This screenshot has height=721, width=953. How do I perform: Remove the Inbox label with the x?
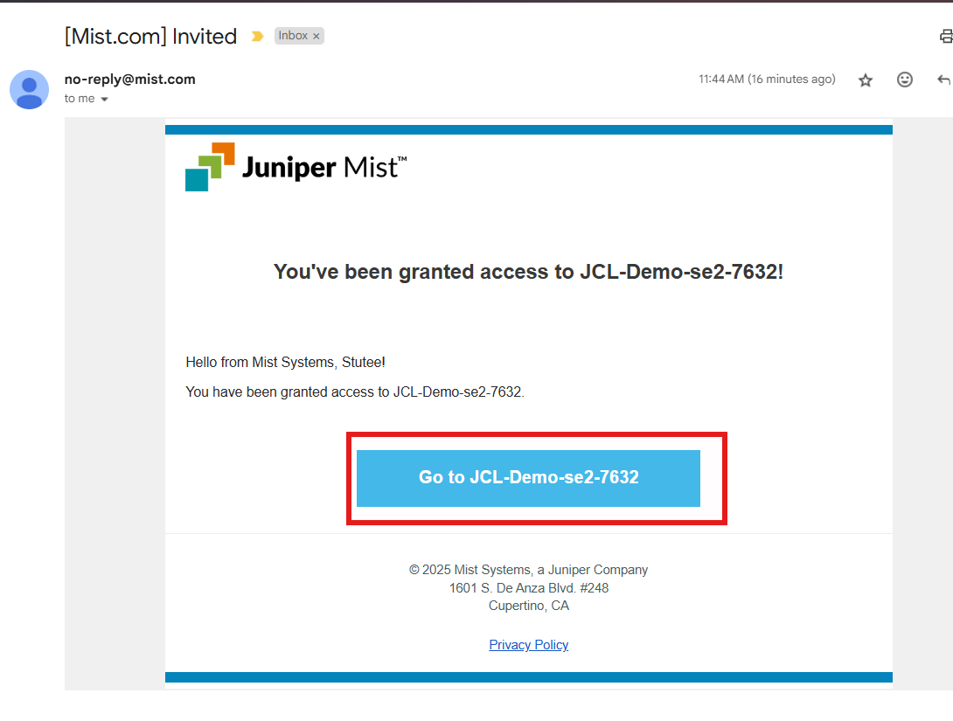point(316,37)
